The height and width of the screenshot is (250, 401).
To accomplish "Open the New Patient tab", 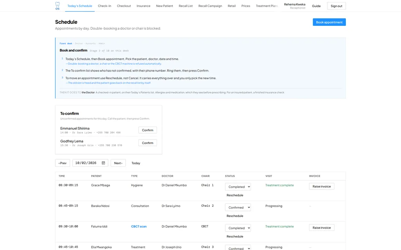I will click(164, 6).
